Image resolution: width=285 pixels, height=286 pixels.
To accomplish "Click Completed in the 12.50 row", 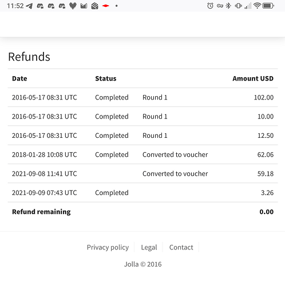I will tap(112, 136).
